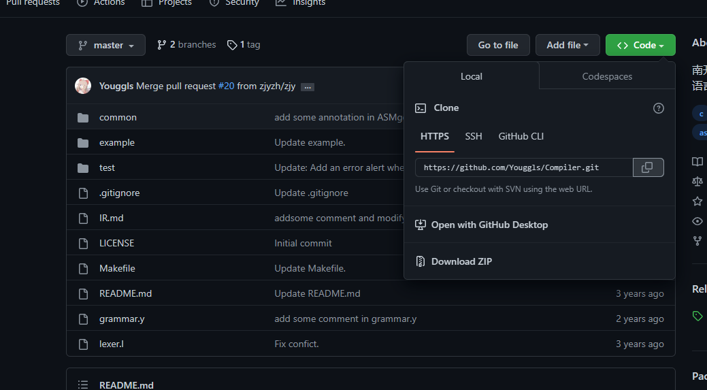
Task: Click the common folder icon
Action: point(83,118)
